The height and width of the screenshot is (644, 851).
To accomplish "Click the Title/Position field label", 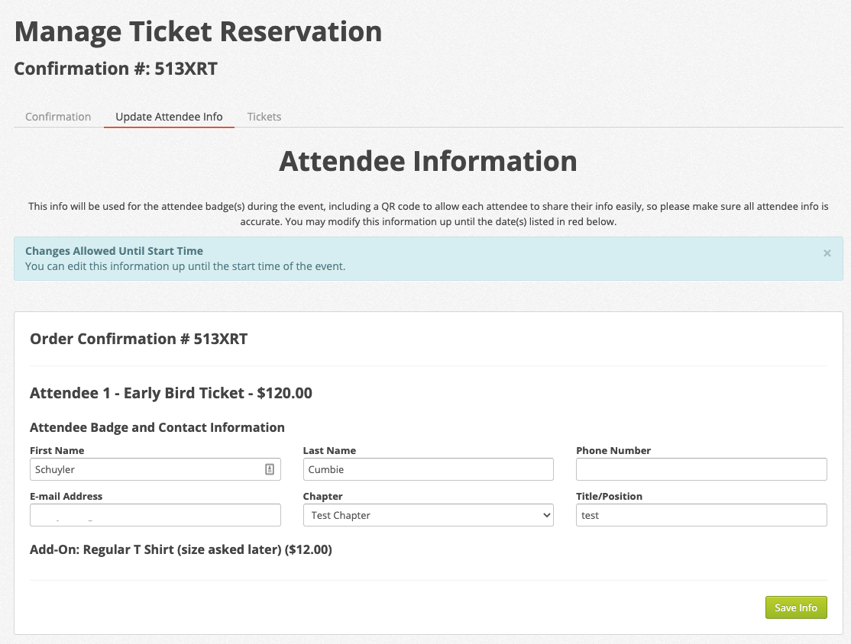I will 609,497.
